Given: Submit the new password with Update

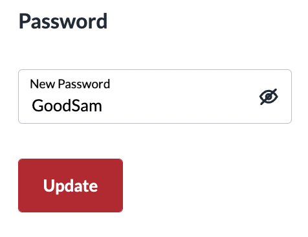Looking at the screenshot, I should [x=71, y=185].
